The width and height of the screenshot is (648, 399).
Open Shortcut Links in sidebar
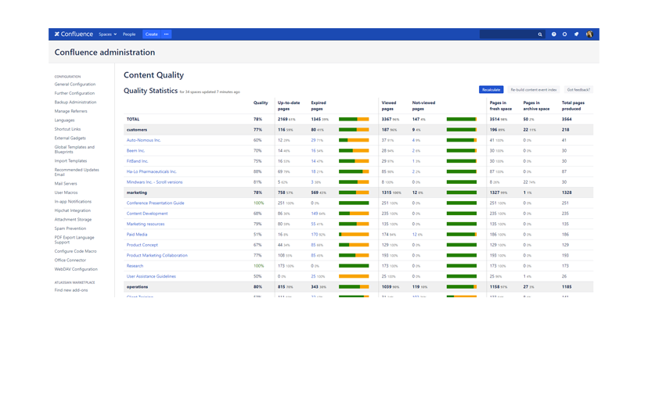67,129
